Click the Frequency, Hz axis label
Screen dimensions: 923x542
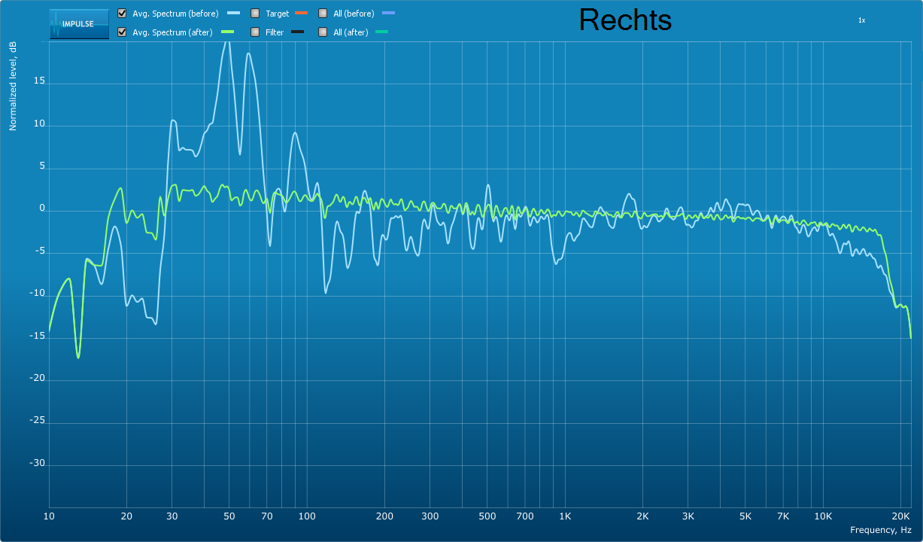881,530
